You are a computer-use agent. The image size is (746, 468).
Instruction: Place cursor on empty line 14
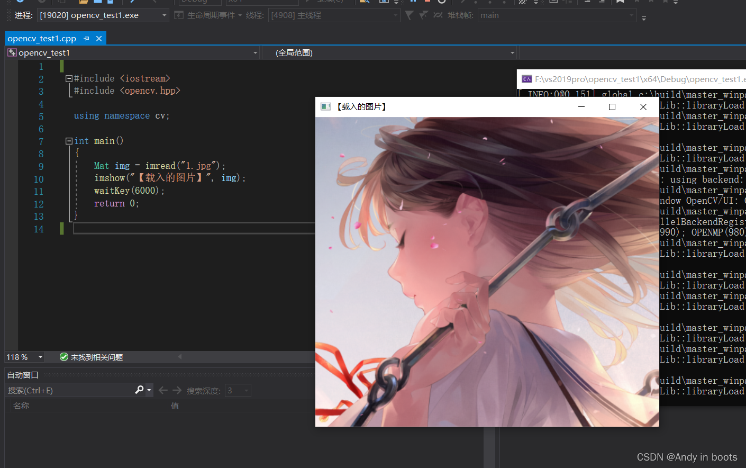click(x=194, y=229)
